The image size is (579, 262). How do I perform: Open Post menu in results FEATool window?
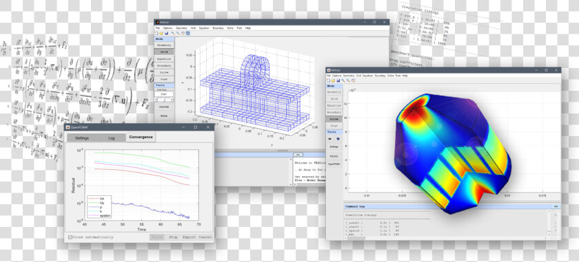coord(398,76)
